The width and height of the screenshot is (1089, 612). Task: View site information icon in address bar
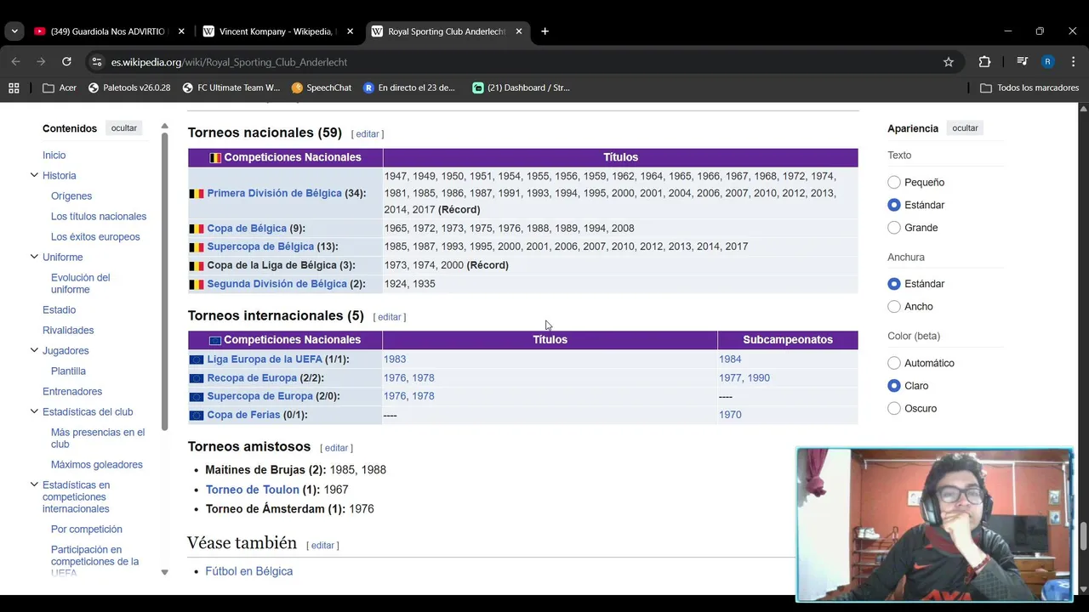click(97, 62)
